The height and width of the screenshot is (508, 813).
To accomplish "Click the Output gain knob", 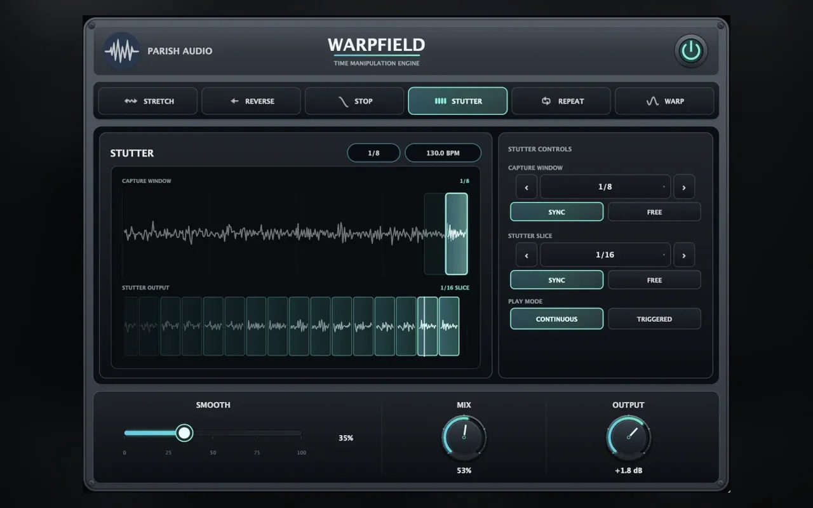I will tap(629, 438).
